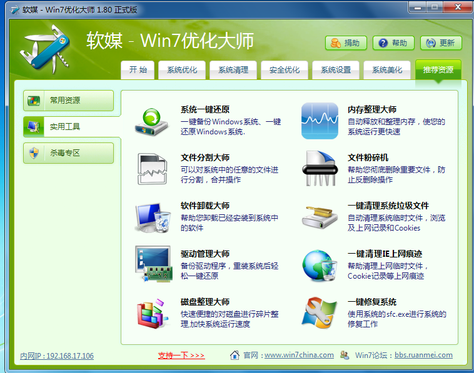Open the 帮助 help button

click(x=393, y=43)
